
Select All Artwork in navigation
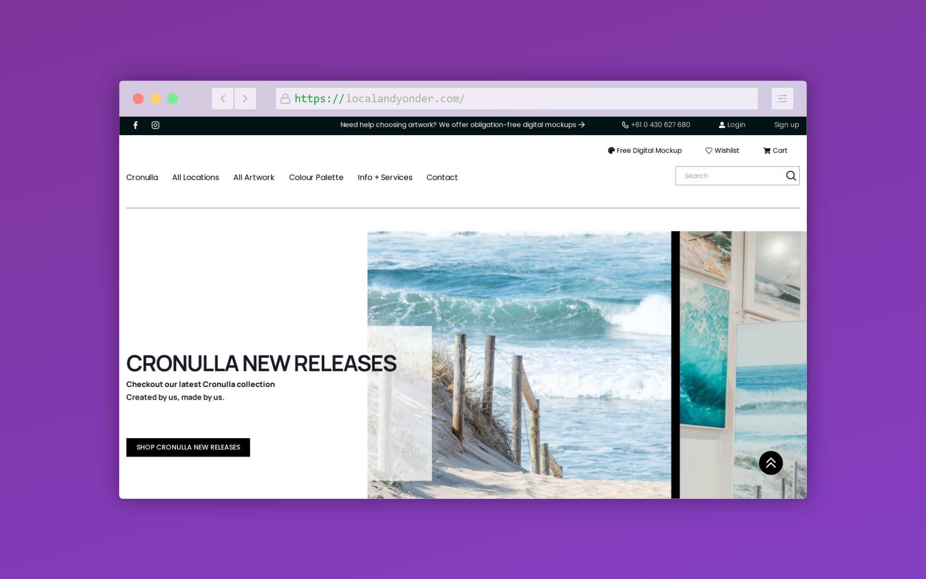click(x=254, y=177)
